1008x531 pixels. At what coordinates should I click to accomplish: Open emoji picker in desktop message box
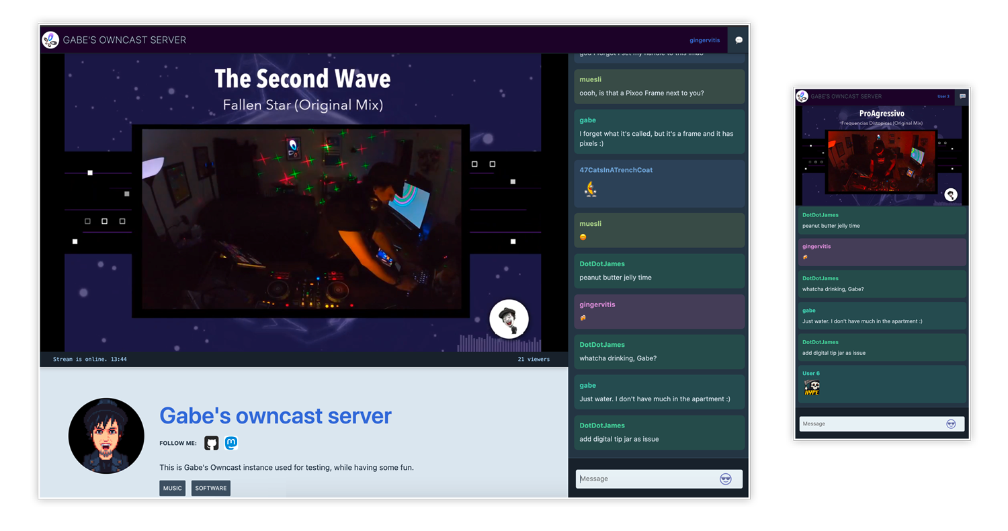coord(725,479)
